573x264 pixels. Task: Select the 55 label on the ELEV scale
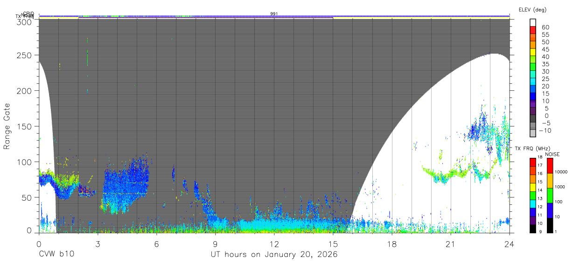(x=545, y=35)
